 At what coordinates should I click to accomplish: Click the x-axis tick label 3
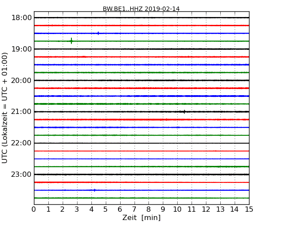tap(77, 209)
